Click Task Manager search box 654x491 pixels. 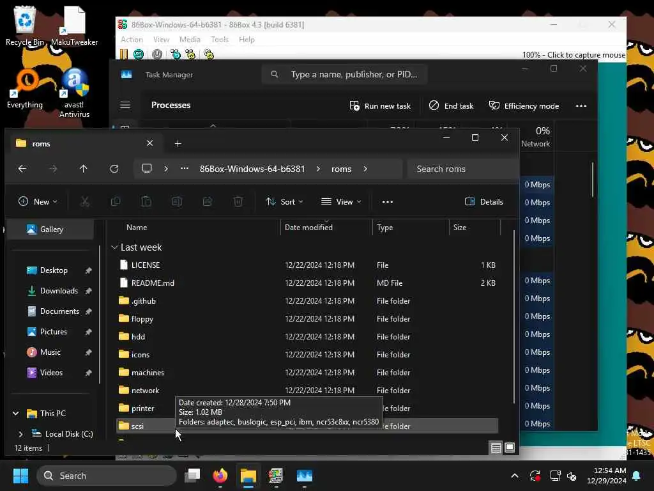coord(344,74)
